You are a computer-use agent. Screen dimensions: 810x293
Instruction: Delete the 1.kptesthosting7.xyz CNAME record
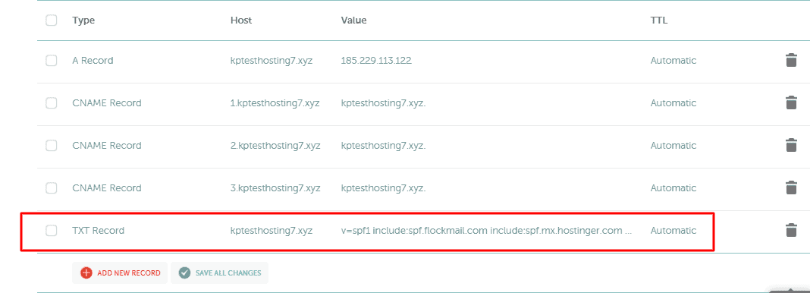(x=791, y=102)
